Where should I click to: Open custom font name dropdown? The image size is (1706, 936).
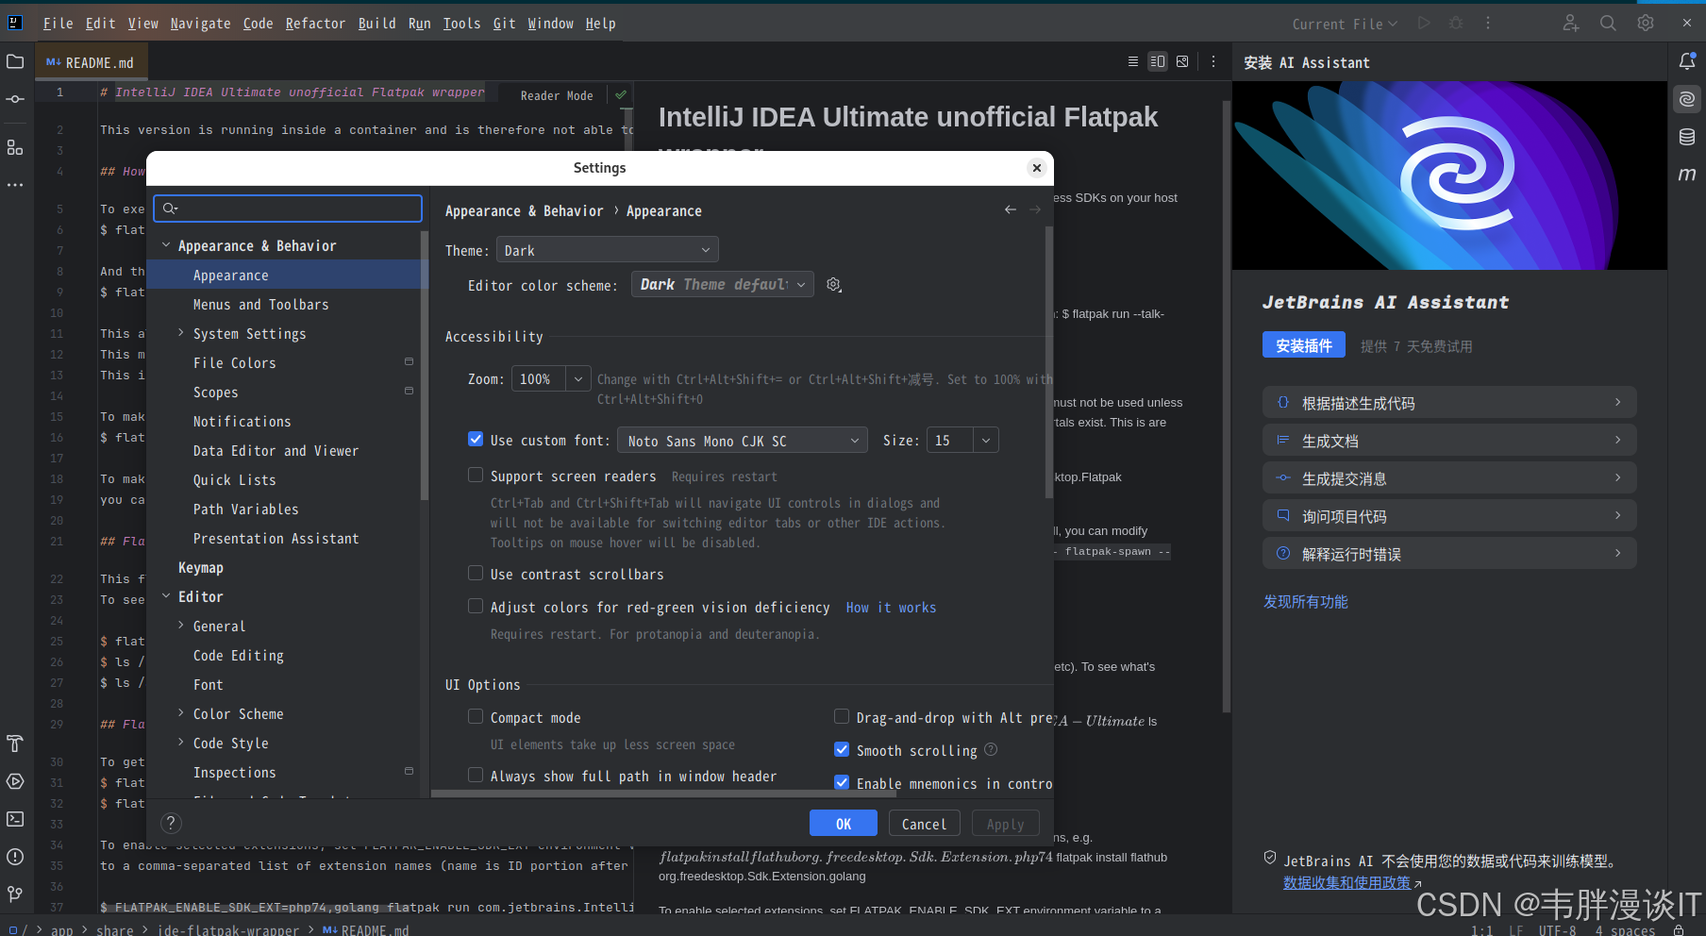pyautogui.click(x=742, y=441)
